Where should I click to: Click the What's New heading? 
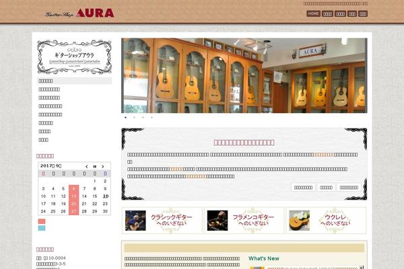tap(264, 258)
